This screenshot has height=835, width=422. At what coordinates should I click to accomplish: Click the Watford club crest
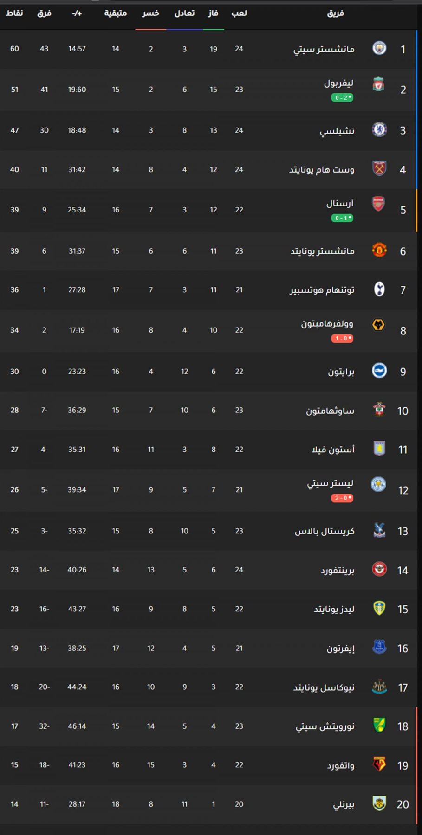tap(379, 764)
